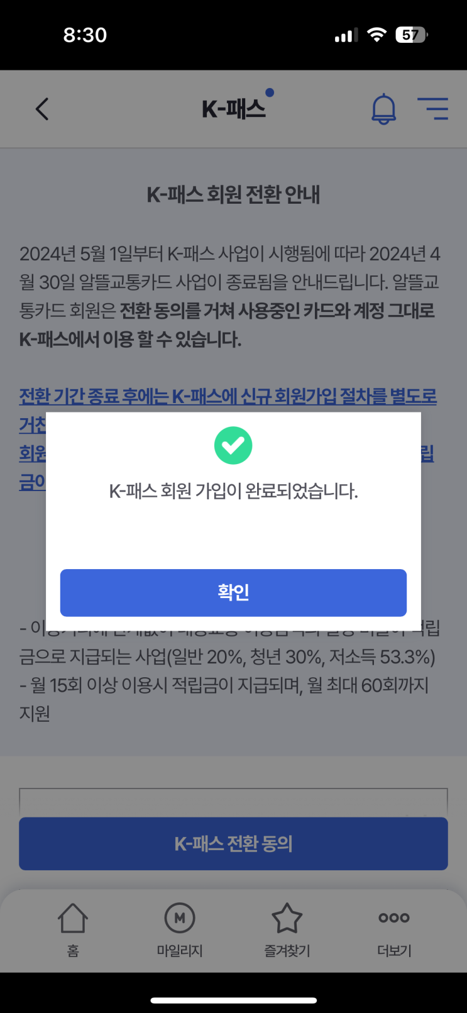Click the 회원 가입이 완료되었습니다 message
The width and height of the screenshot is (467, 1013).
(x=233, y=491)
